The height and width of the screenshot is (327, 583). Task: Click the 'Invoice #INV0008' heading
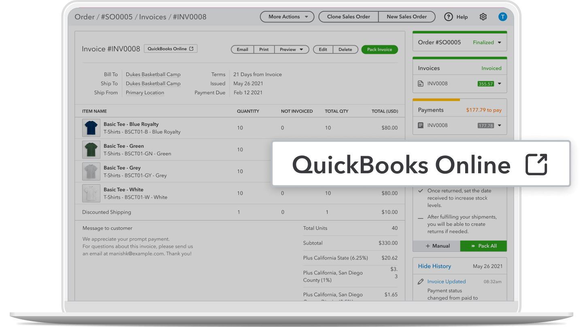pos(111,49)
